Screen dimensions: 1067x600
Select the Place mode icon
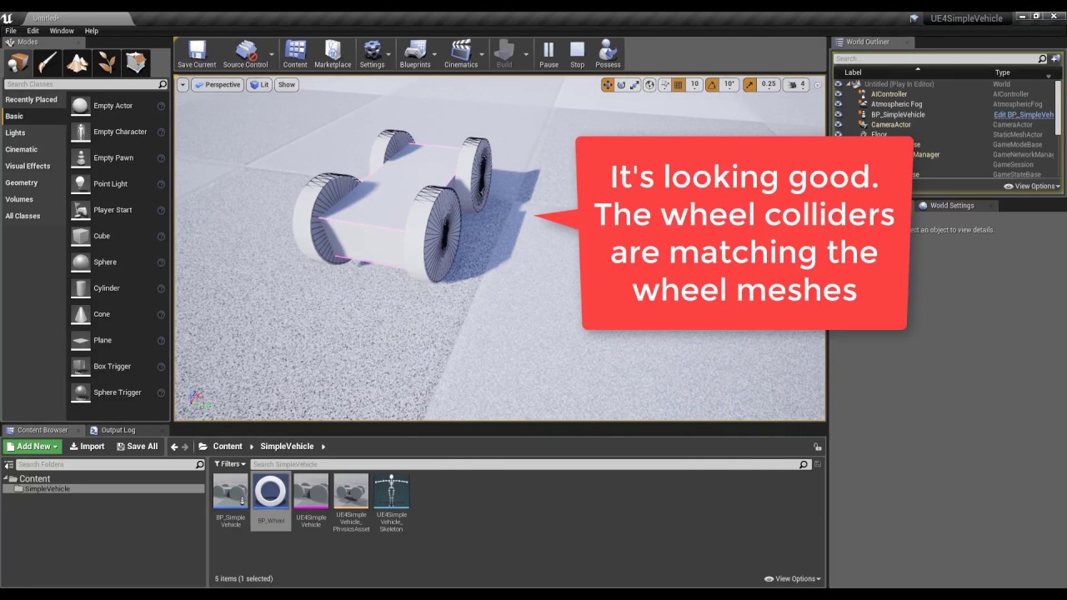coord(18,62)
